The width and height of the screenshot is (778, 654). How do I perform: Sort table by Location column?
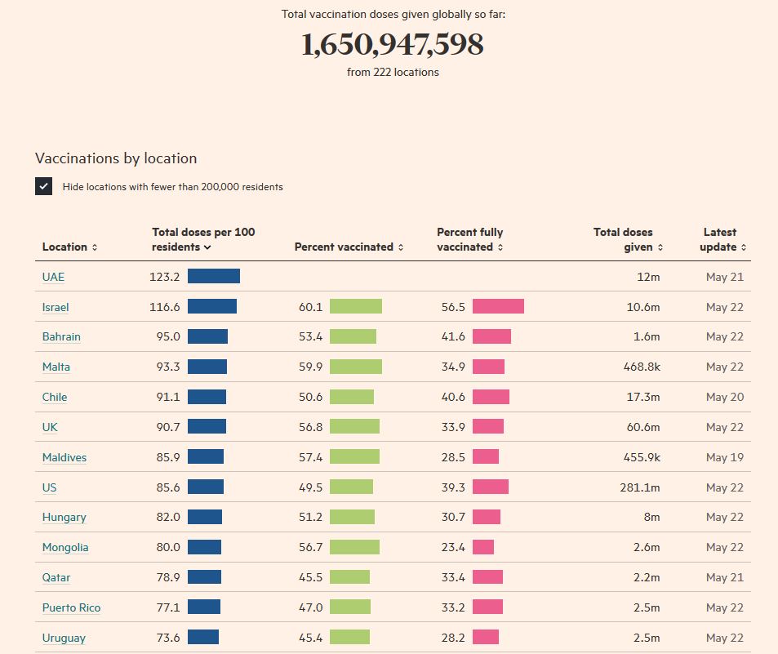coord(69,247)
